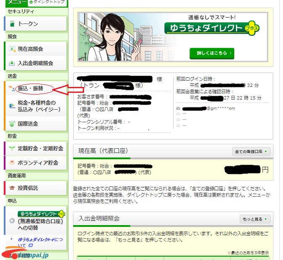Open the ゆうちょダイレクト plus banner image
Screen dimensions: 283x260
point(173,37)
